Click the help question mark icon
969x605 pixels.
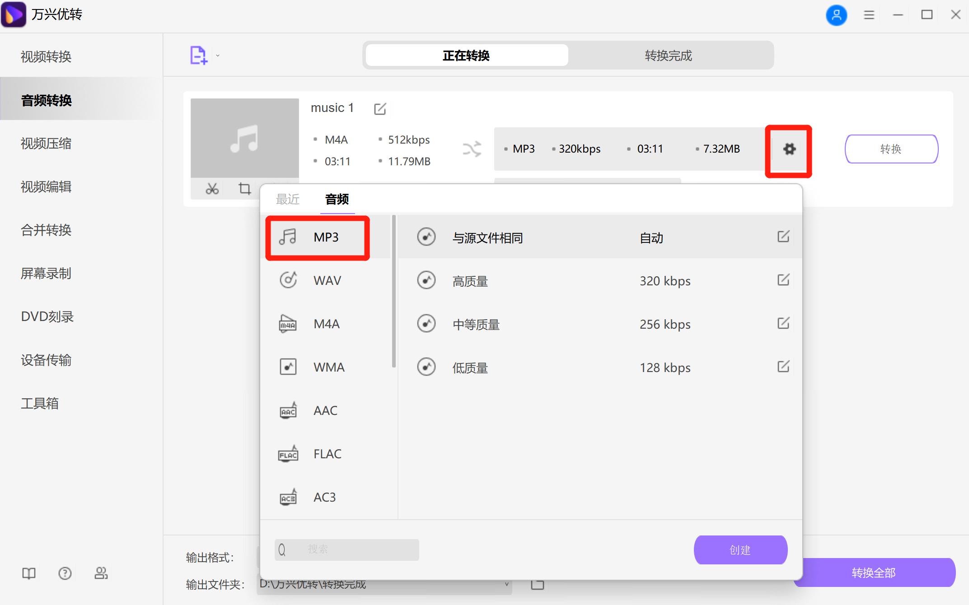click(65, 573)
